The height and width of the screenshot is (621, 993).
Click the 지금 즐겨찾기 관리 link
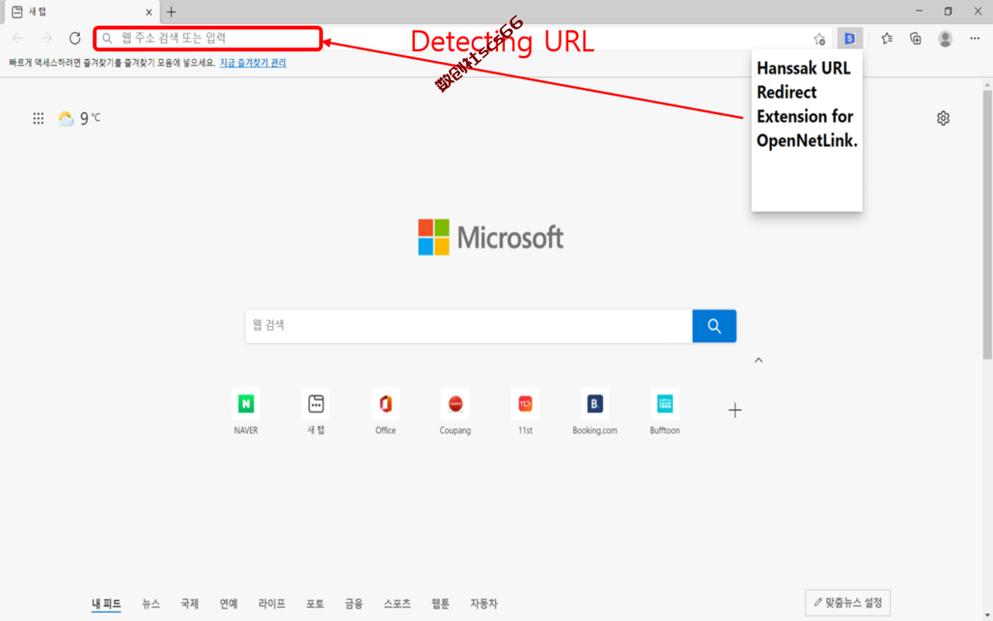coord(253,63)
